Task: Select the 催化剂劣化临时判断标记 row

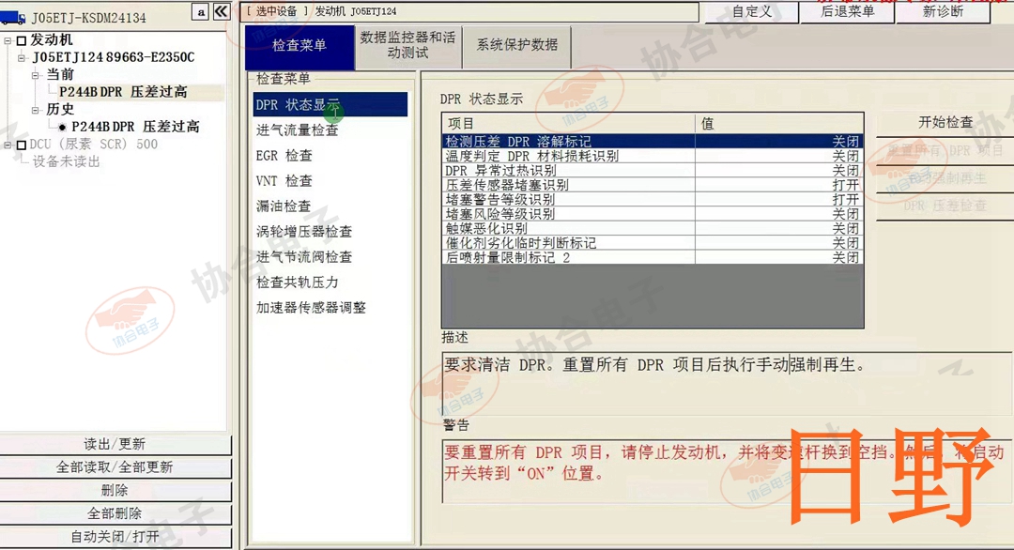Action: click(653, 243)
